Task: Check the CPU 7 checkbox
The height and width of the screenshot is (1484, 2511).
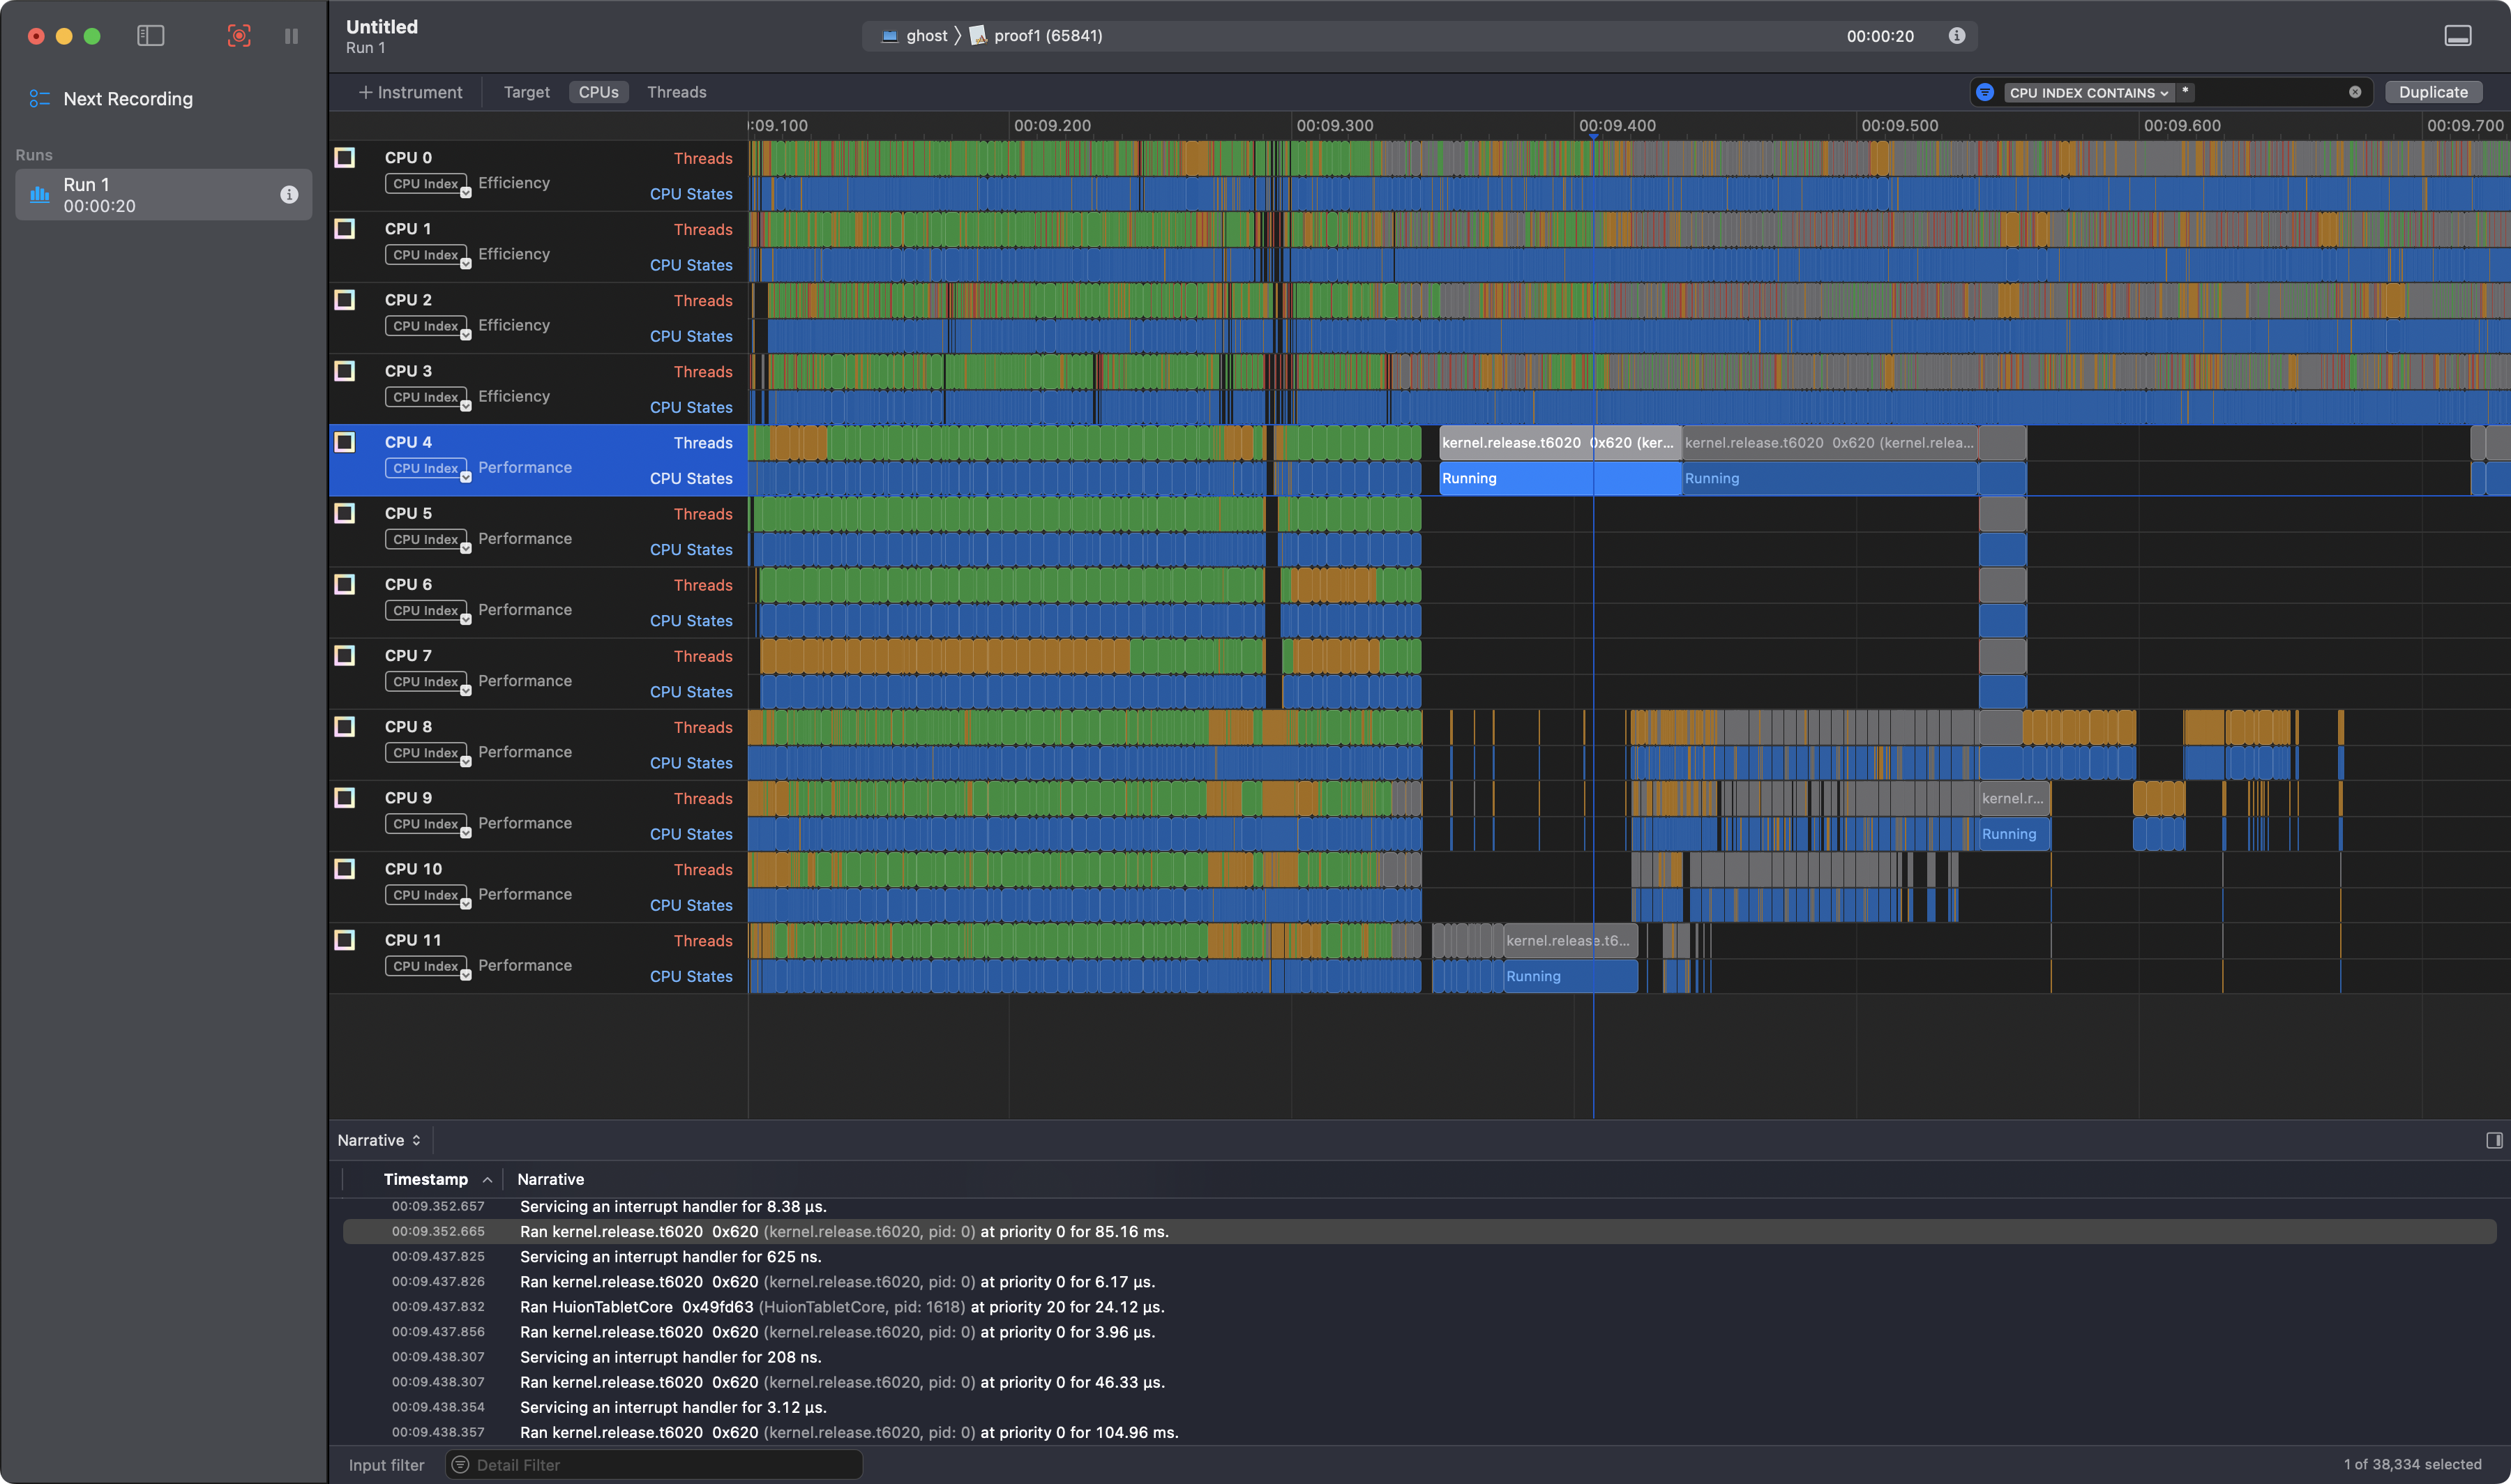Action: (x=345, y=655)
